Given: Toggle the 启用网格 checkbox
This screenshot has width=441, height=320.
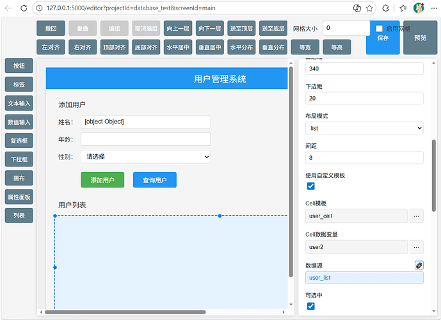Looking at the screenshot, I should [x=379, y=28].
